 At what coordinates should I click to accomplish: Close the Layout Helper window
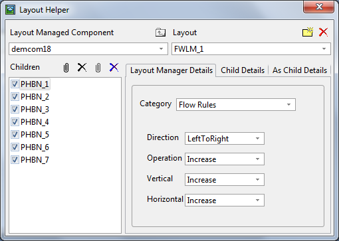click(x=319, y=7)
